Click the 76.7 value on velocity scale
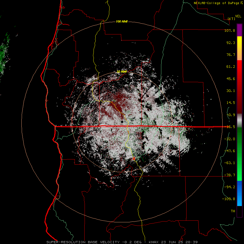Screen dimensions: 244x244 231,54
